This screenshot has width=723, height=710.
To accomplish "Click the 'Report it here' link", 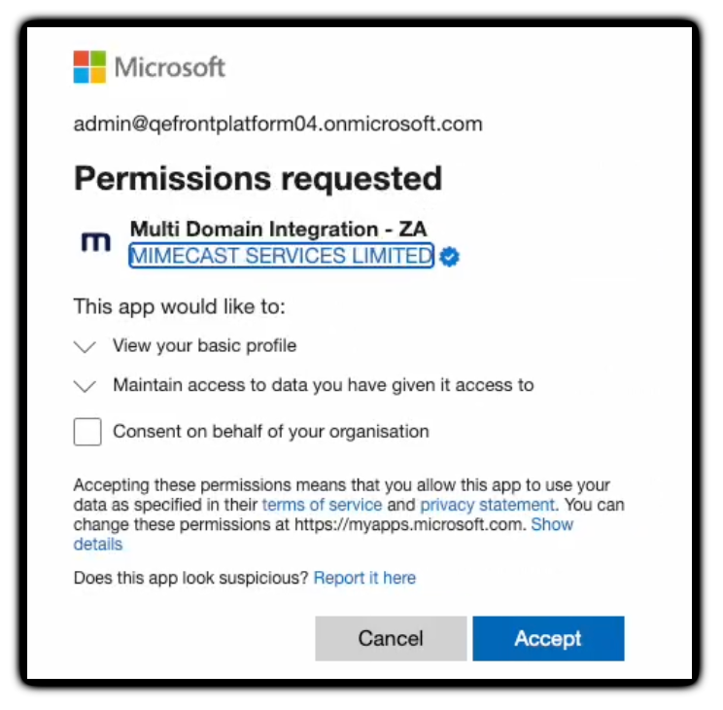I will 364,578.
